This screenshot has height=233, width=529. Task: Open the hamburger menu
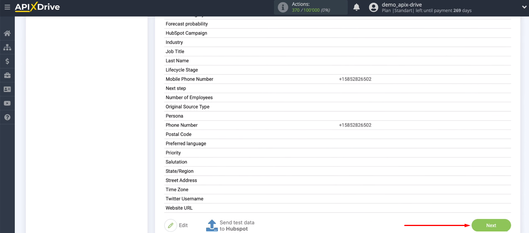(7, 7)
